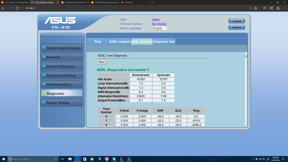Click the browser back arrow
Screen dimensions: 288x162
click(3, 8)
